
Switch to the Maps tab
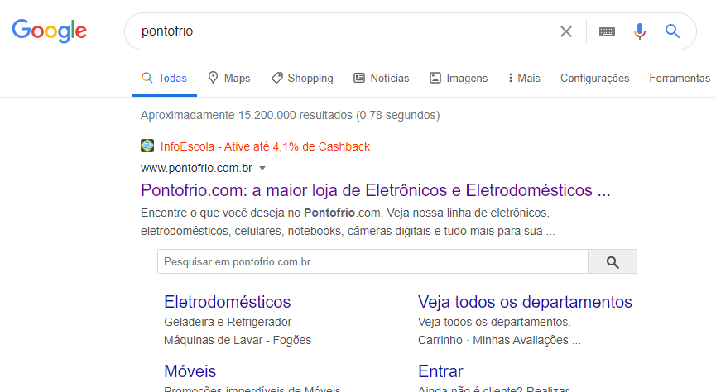tap(228, 78)
